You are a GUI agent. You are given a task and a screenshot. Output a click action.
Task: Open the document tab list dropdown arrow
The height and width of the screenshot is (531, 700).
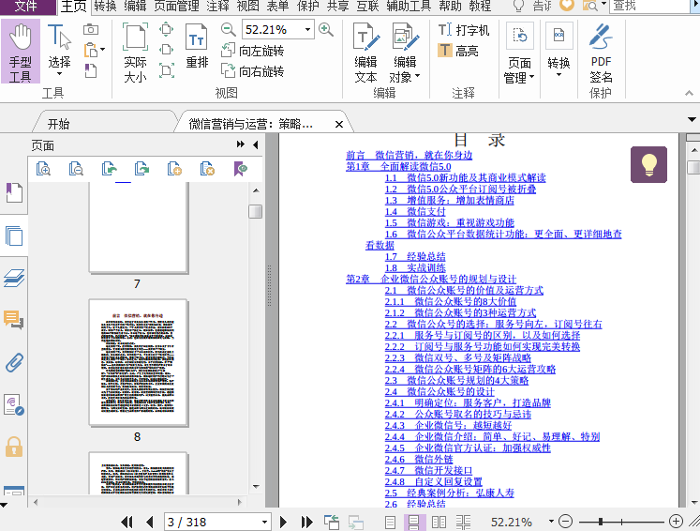click(692, 119)
